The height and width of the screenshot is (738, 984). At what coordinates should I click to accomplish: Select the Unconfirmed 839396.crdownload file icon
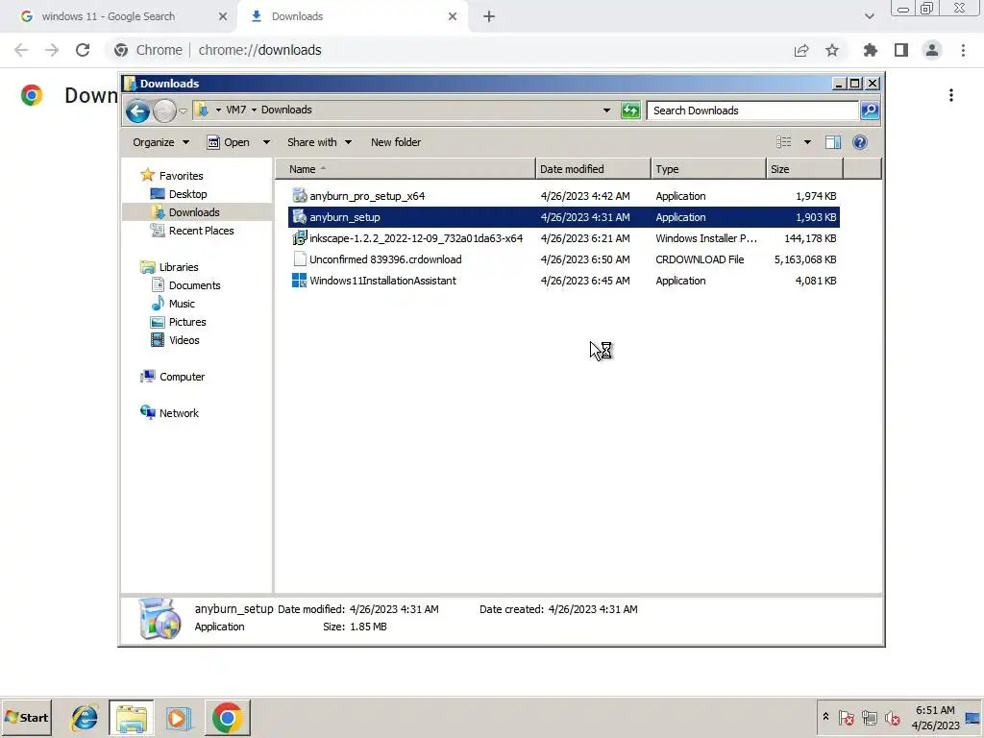pos(300,259)
